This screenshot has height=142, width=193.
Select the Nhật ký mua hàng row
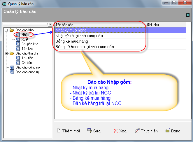[71, 30]
